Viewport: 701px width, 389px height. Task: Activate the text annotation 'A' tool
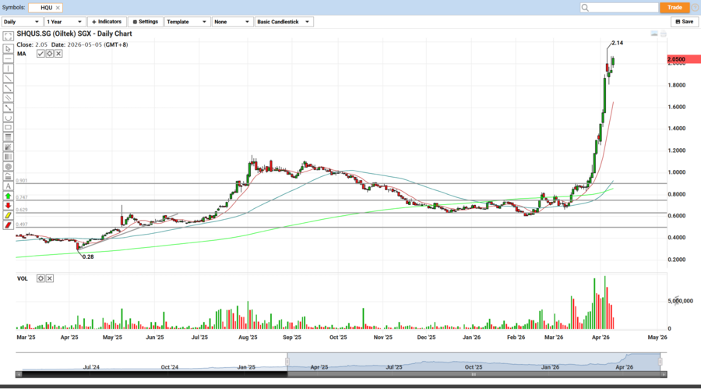click(x=8, y=186)
